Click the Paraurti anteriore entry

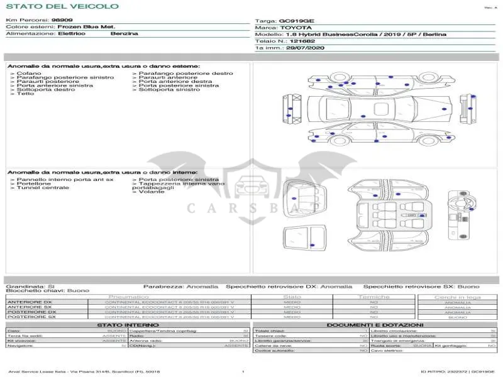pyautogui.click(x=168, y=77)
